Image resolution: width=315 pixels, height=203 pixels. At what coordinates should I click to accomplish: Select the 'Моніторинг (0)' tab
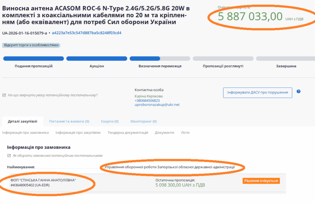(x=143, y=121)
